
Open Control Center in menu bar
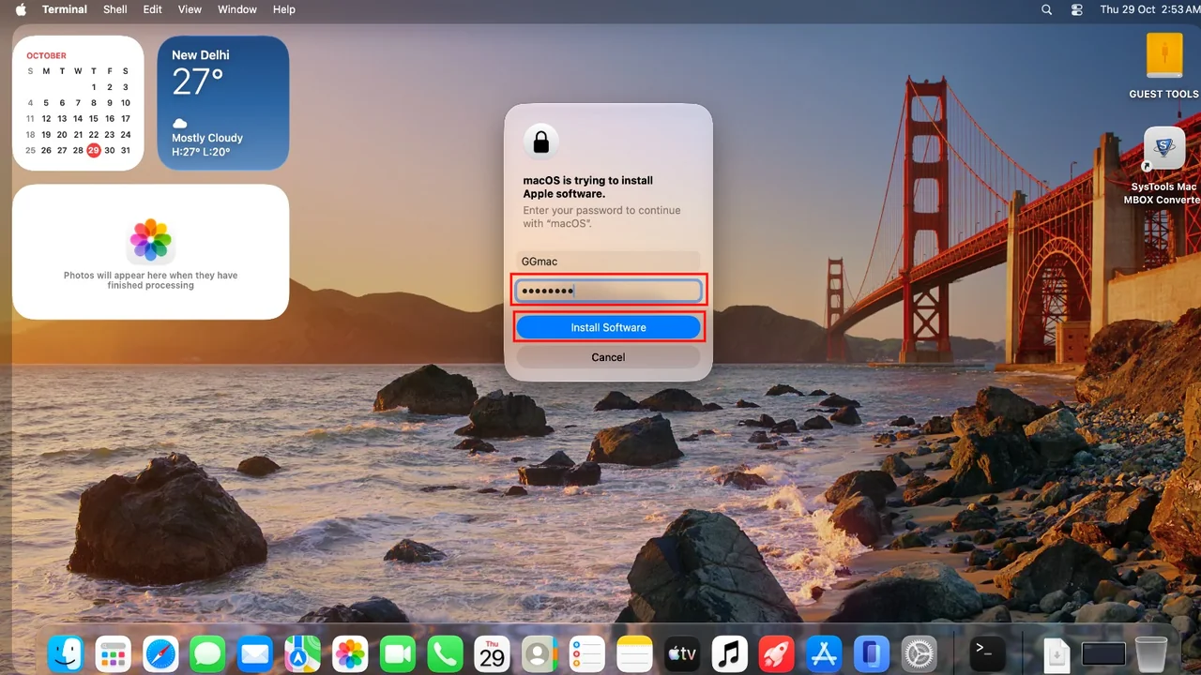click(x=1077, y=9)
